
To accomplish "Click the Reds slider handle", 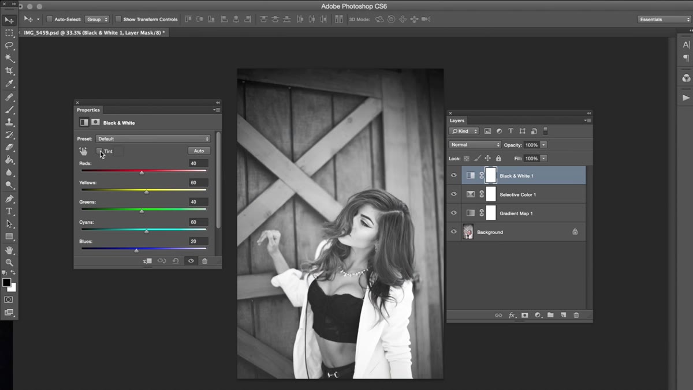I will point(141,172).
